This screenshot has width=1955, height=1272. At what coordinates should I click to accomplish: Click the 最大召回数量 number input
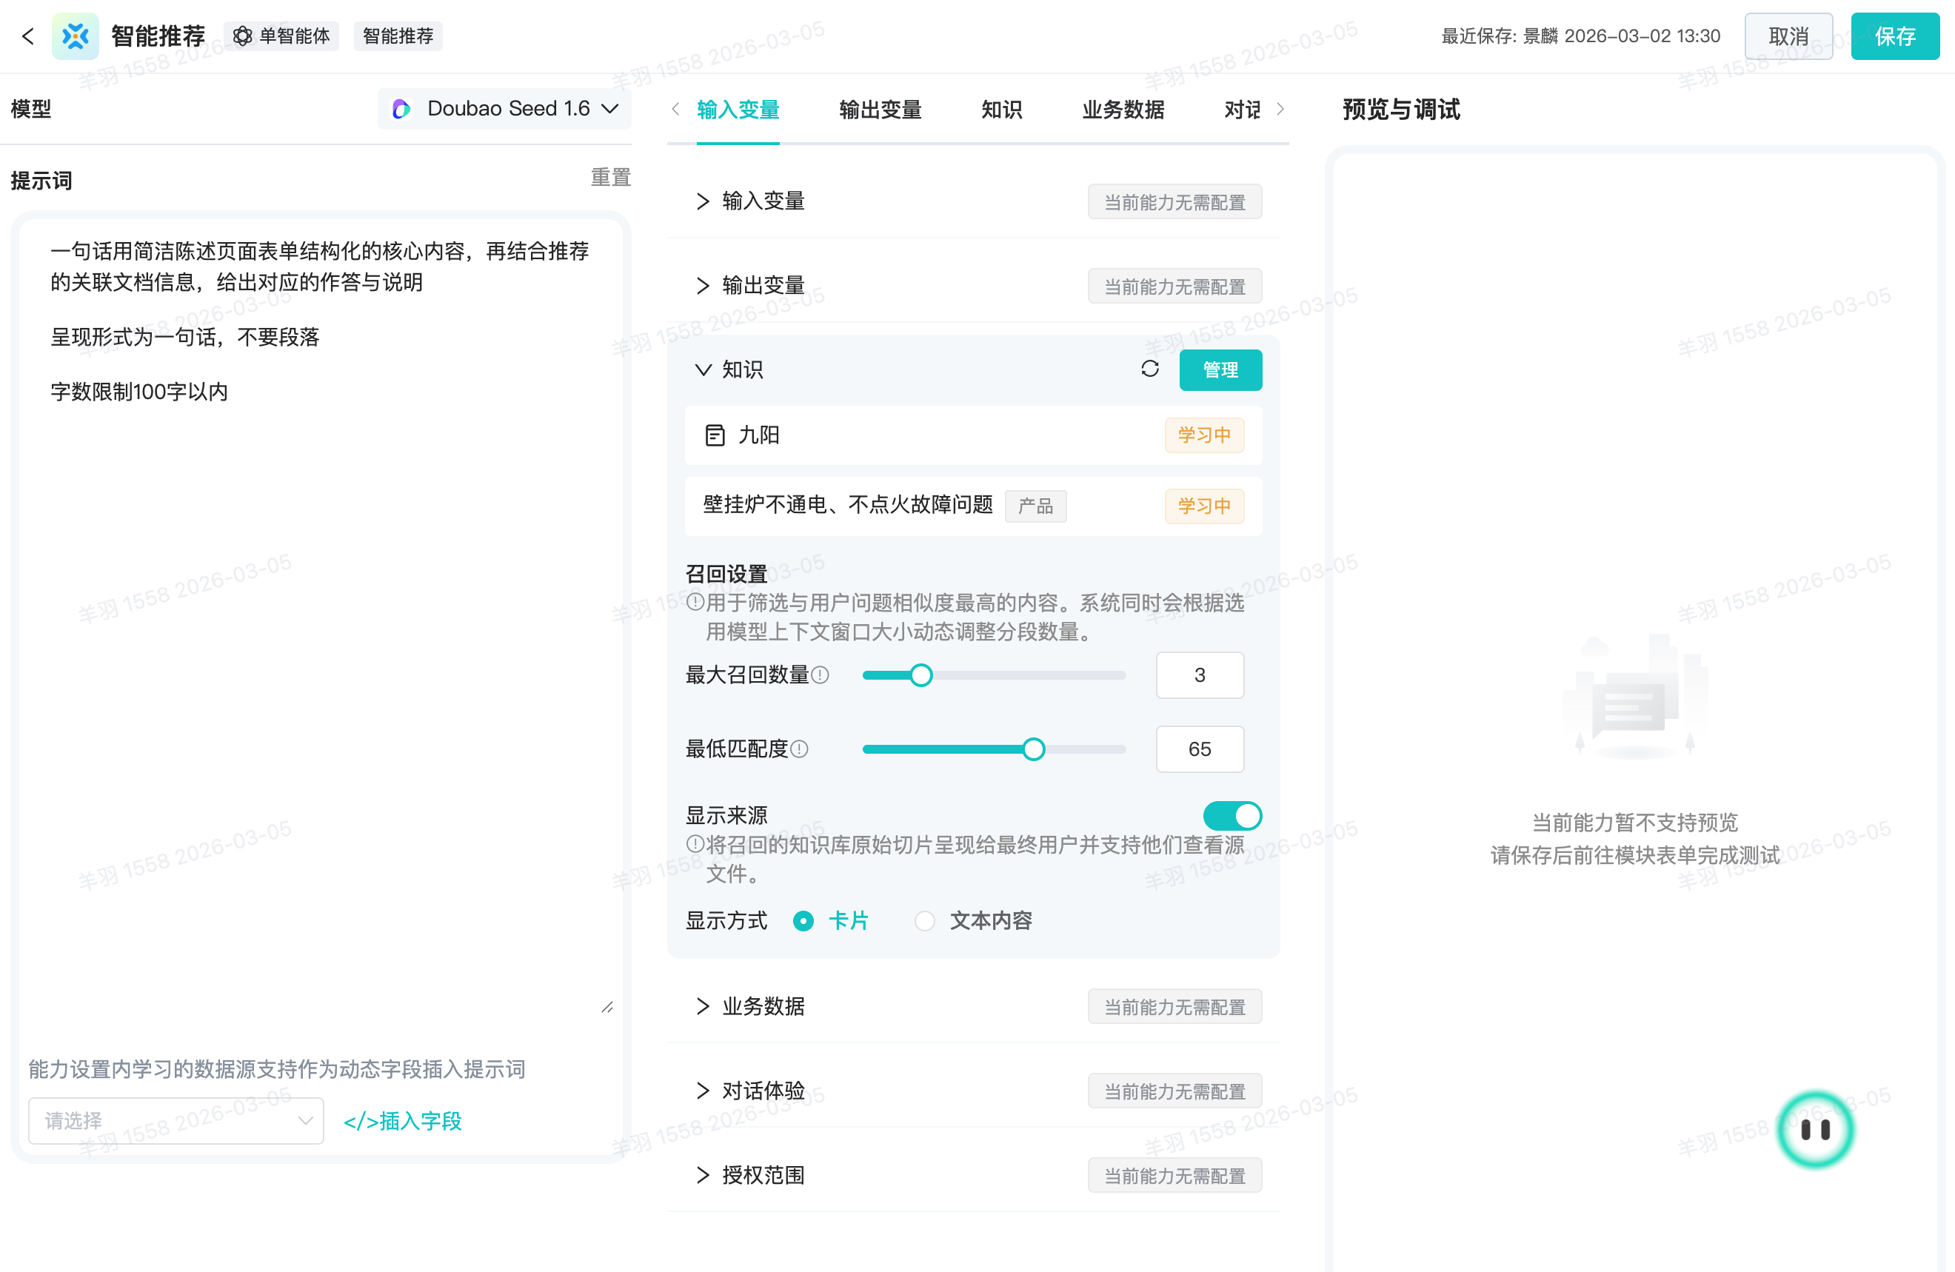(1198, 675)
